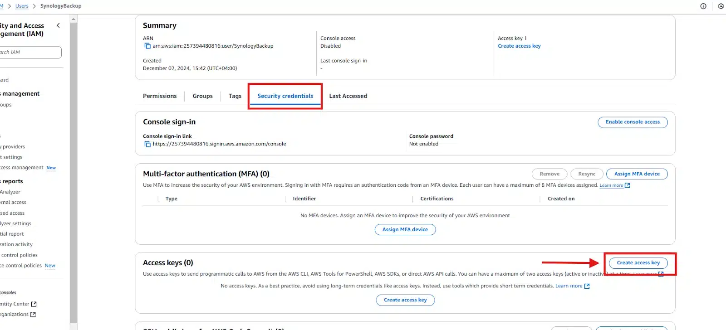Switch to the Last Accessed tab
This screenshot has width=726, height=330.
pyautogui.click(x=348, y=96)
